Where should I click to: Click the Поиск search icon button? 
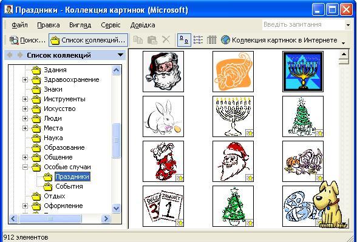click(27, 40)
